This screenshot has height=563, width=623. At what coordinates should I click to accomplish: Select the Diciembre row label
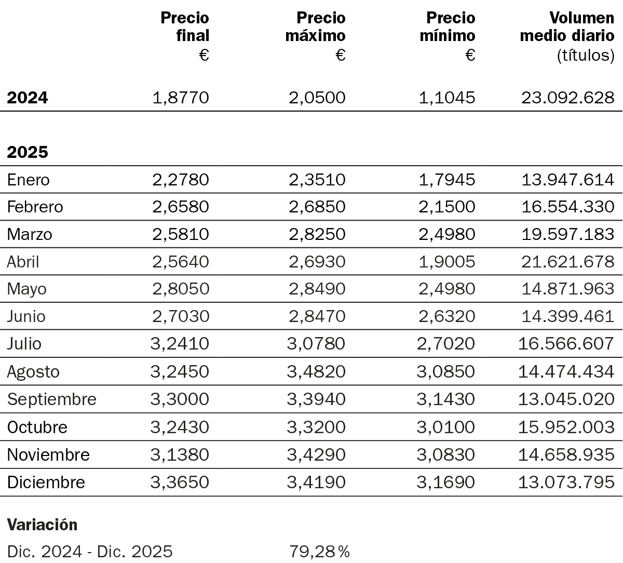(x=46, y=482)
